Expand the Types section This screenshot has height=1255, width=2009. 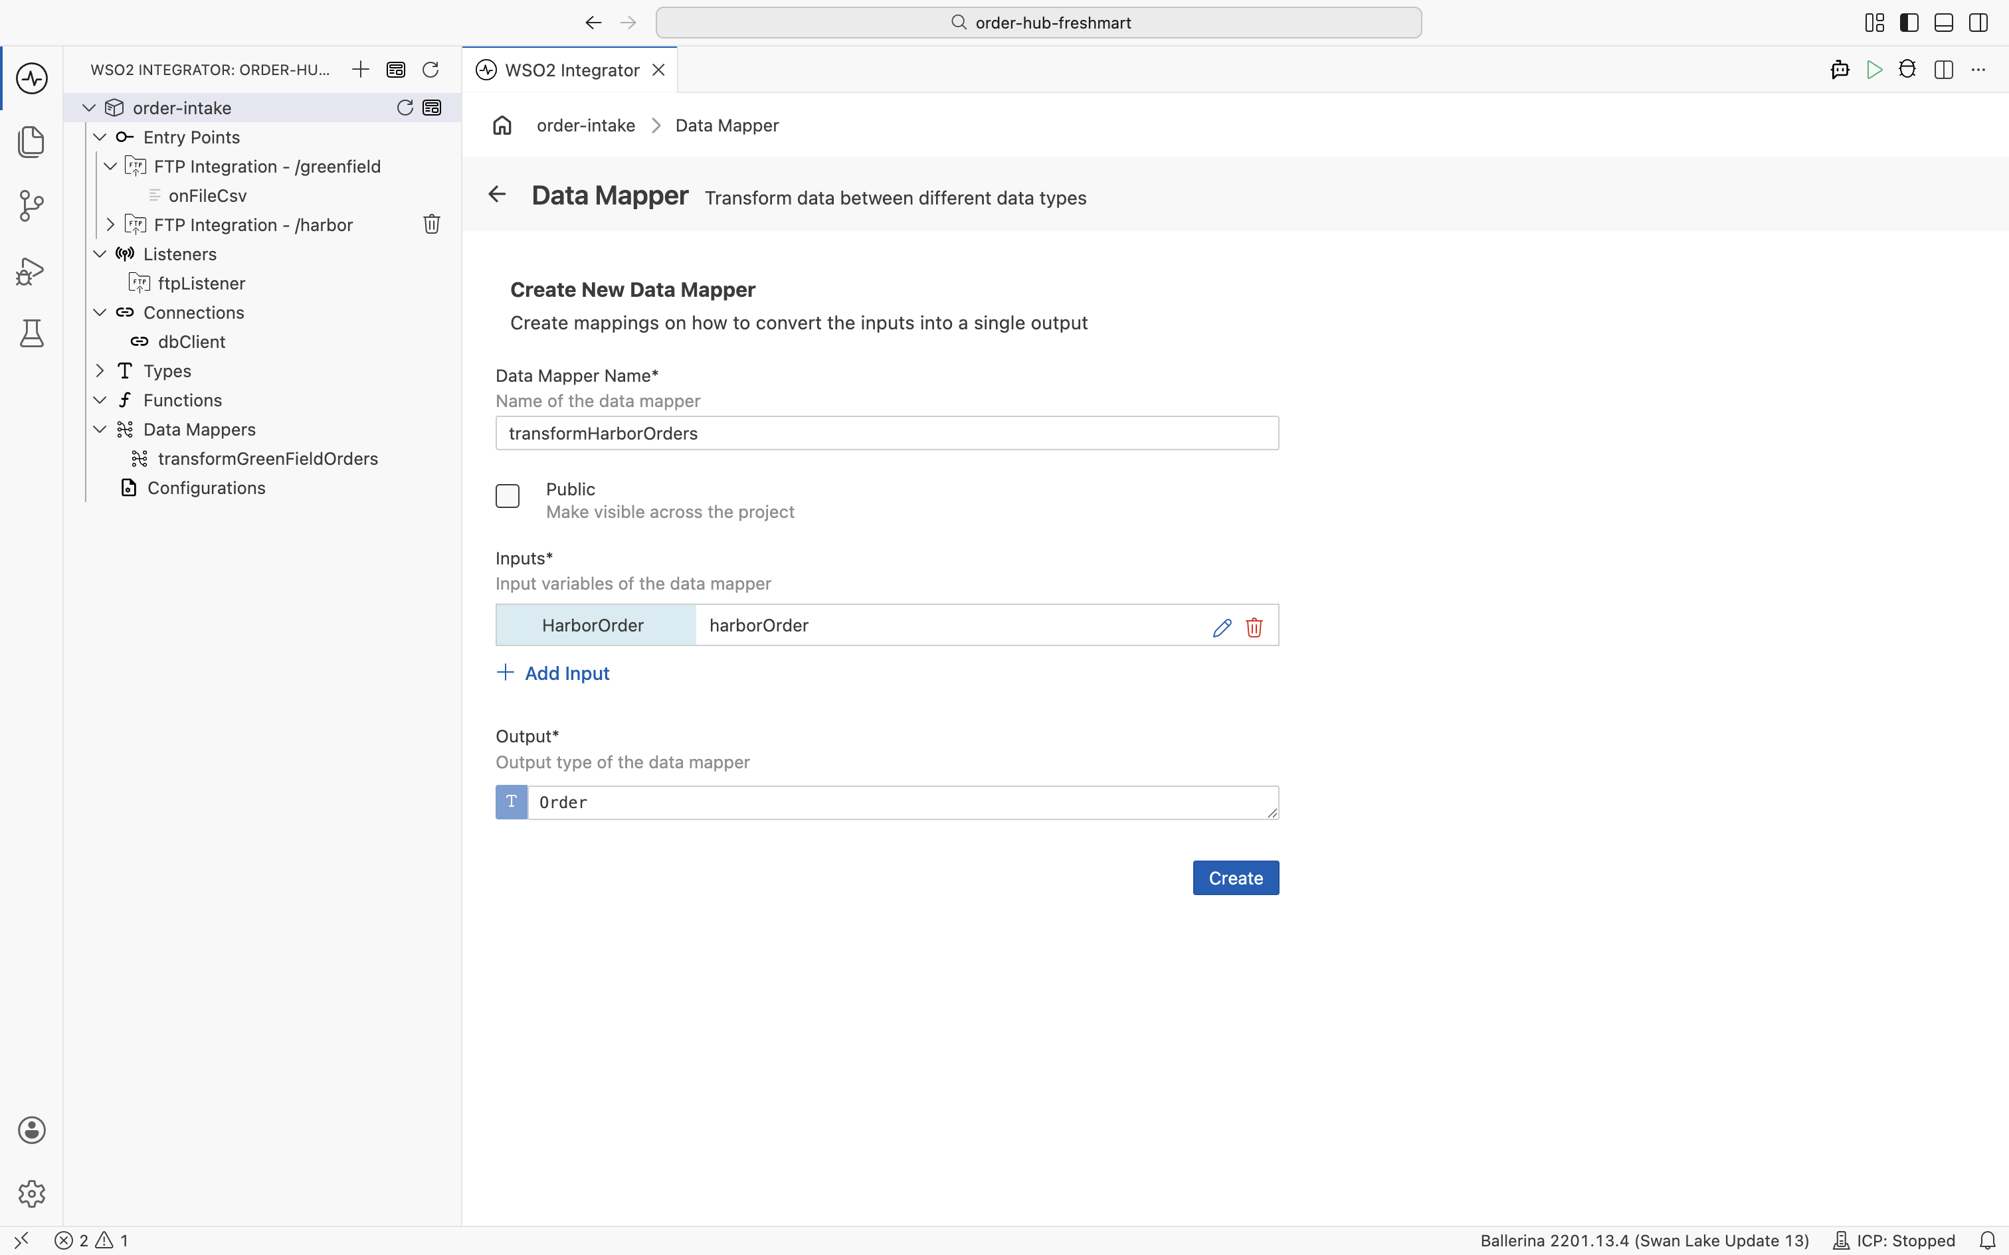pyautogui.click(x=100, y=371)
